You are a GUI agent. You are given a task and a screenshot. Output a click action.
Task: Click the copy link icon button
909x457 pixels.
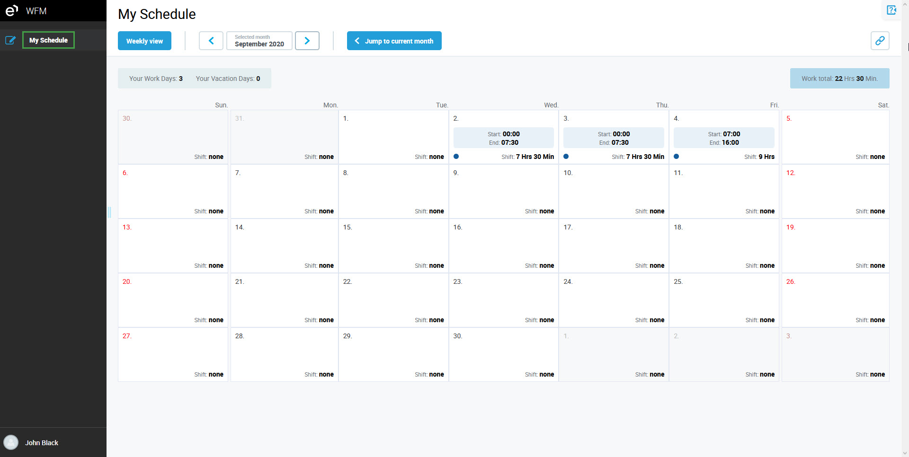(x=880, y=41)
